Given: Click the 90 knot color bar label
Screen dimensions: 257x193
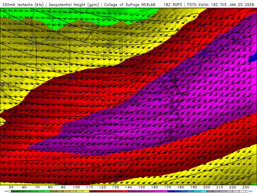Looking at the screenshot, I should [63, 187].
